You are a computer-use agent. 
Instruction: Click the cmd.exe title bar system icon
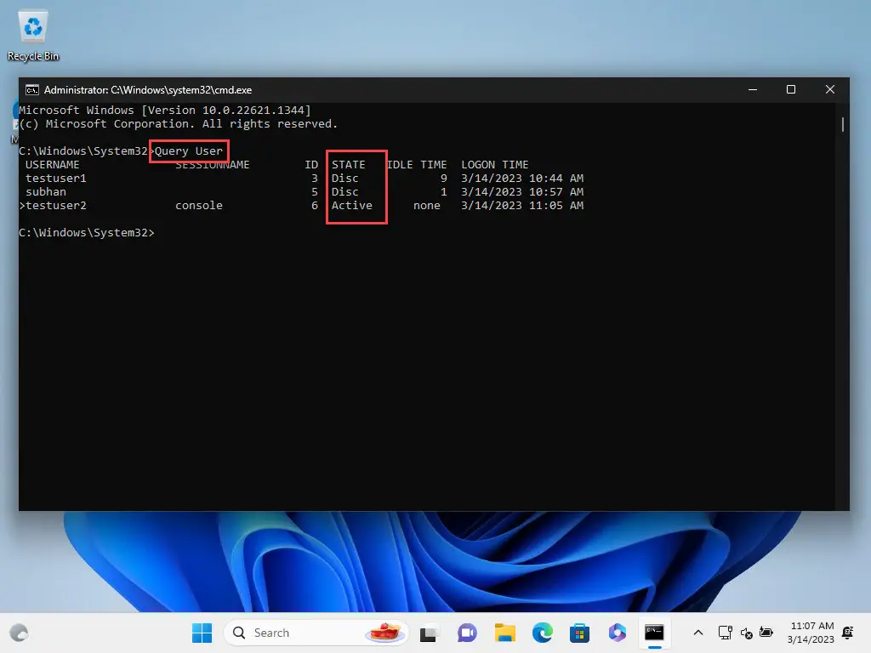[31, 89]
